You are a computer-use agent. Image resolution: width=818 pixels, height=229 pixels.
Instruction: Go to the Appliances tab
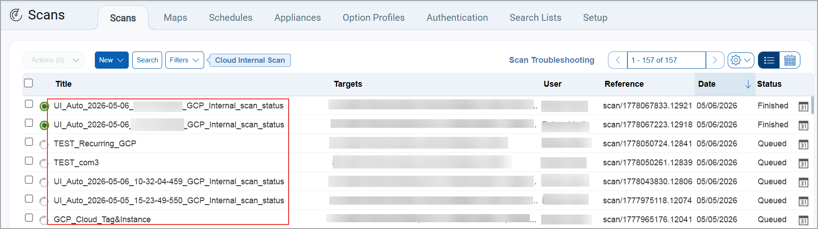tap(298, 18)
